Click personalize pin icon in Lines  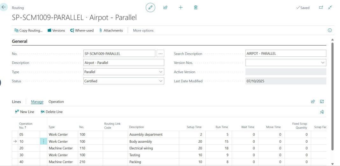[322, 112]
